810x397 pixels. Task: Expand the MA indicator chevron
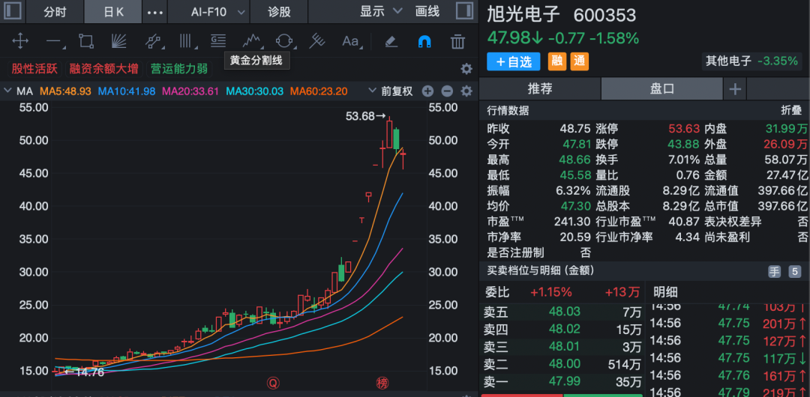[7, 91]
